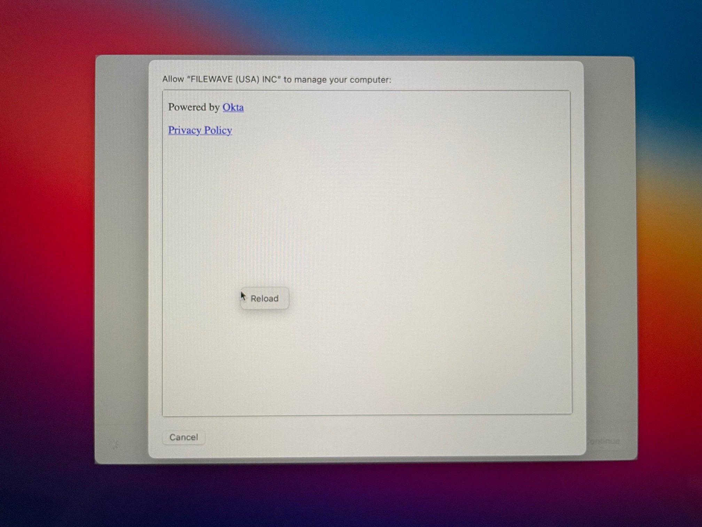Image resolution: width=702 pixels, height=527 pixels.
Task: Click the Reload context menu item
Action: pyautogui.click(x=265, y=298)
